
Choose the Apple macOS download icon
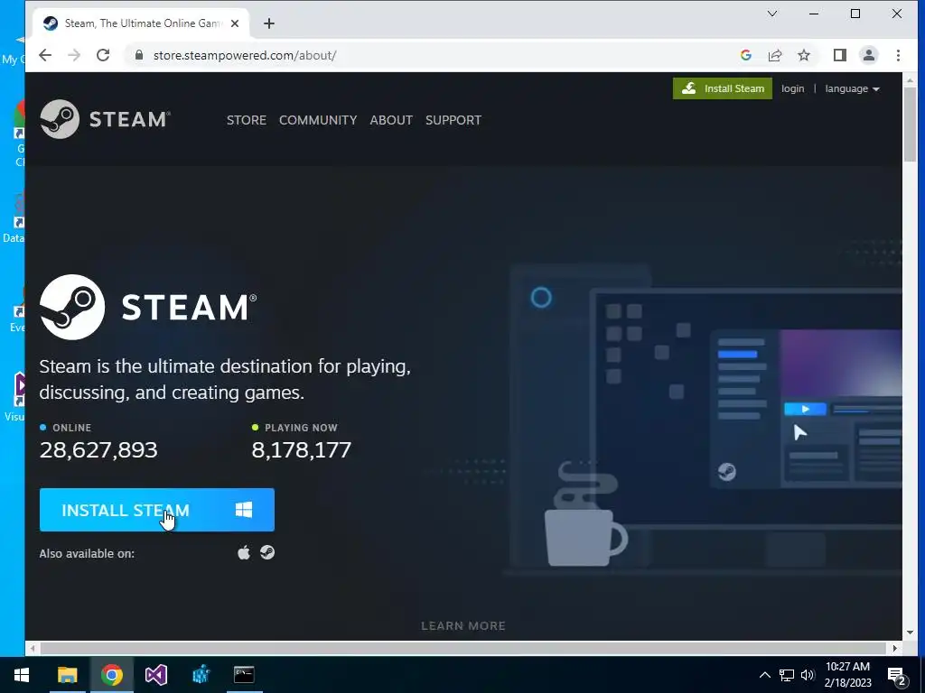point(244,553)
